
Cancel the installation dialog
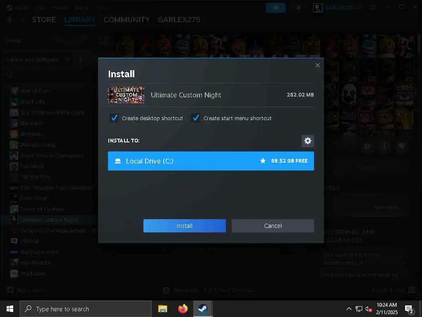coord(273,226)
